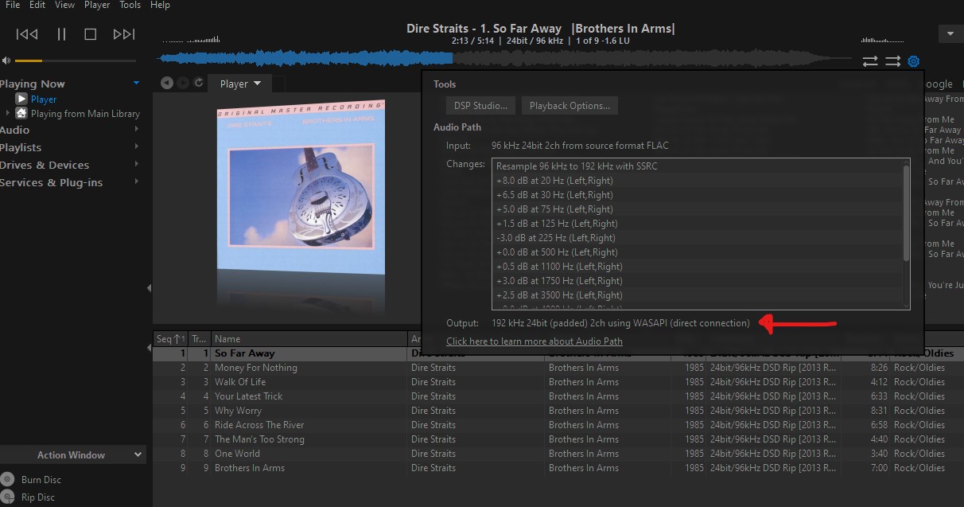Viewport: 964px width, 507px height.
Task: Select The Man's Too Strong track
Action: click(x=558, y=439)
